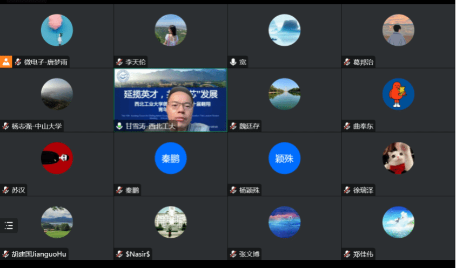Click the muted mic icon for 郑佳伟

[347, 254]
